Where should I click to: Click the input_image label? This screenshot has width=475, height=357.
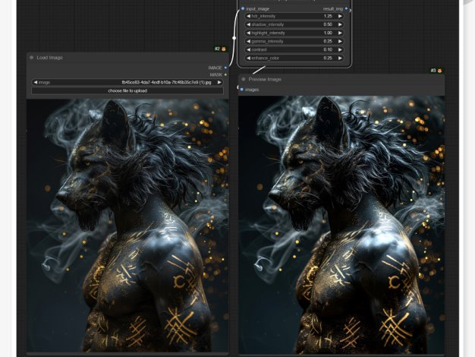coord(257,9)
